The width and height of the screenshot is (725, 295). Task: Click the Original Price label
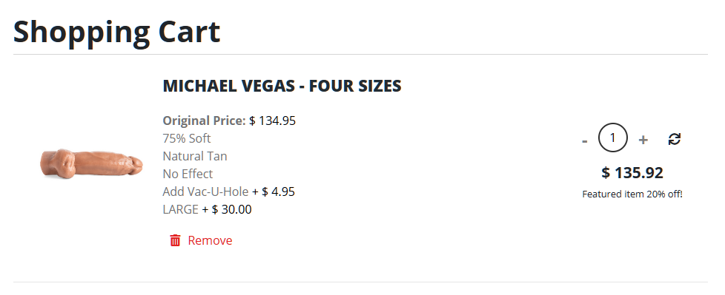pos(205,121)
